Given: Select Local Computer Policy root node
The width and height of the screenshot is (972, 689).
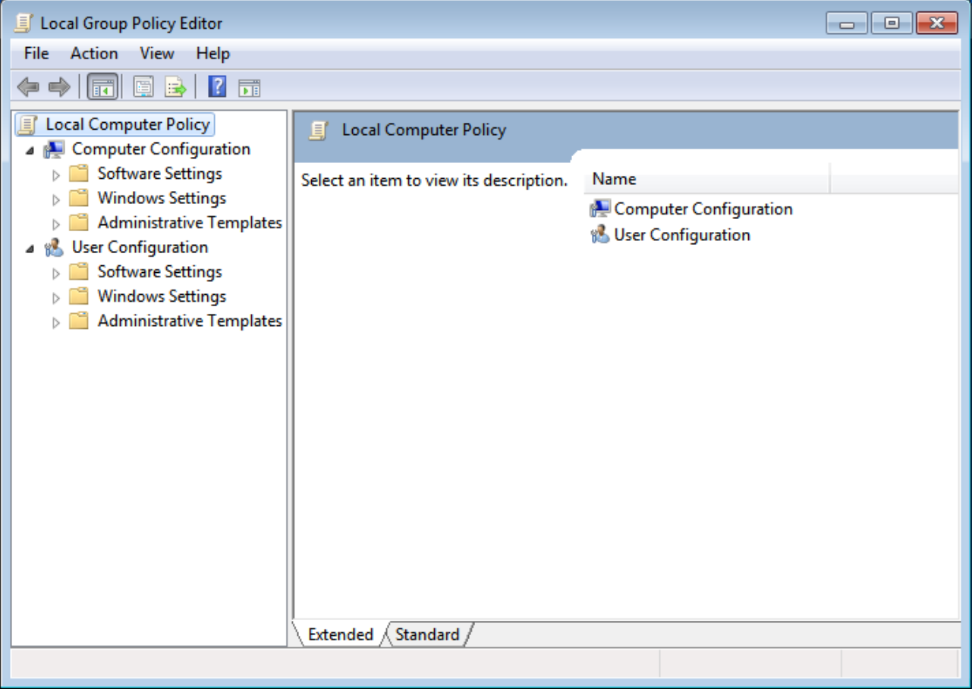Looking at the screenshot, I should 127,124.
